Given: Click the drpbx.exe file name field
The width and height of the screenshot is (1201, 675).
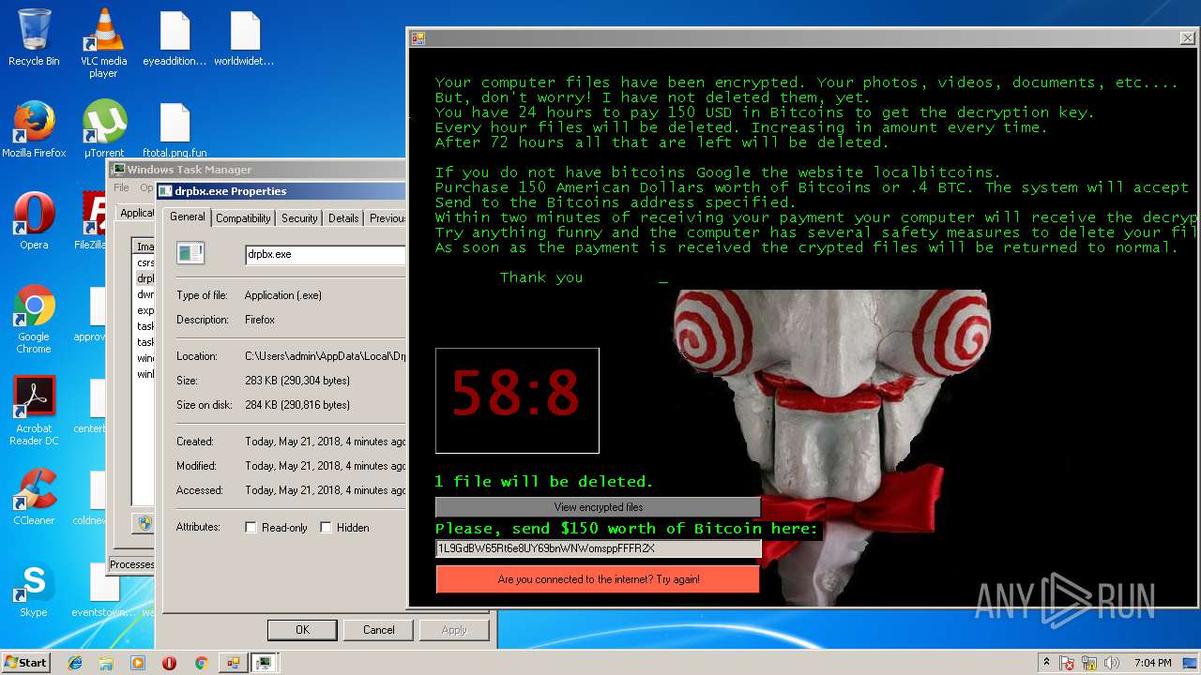Looking at the screenshot, I should coord(325,254).
